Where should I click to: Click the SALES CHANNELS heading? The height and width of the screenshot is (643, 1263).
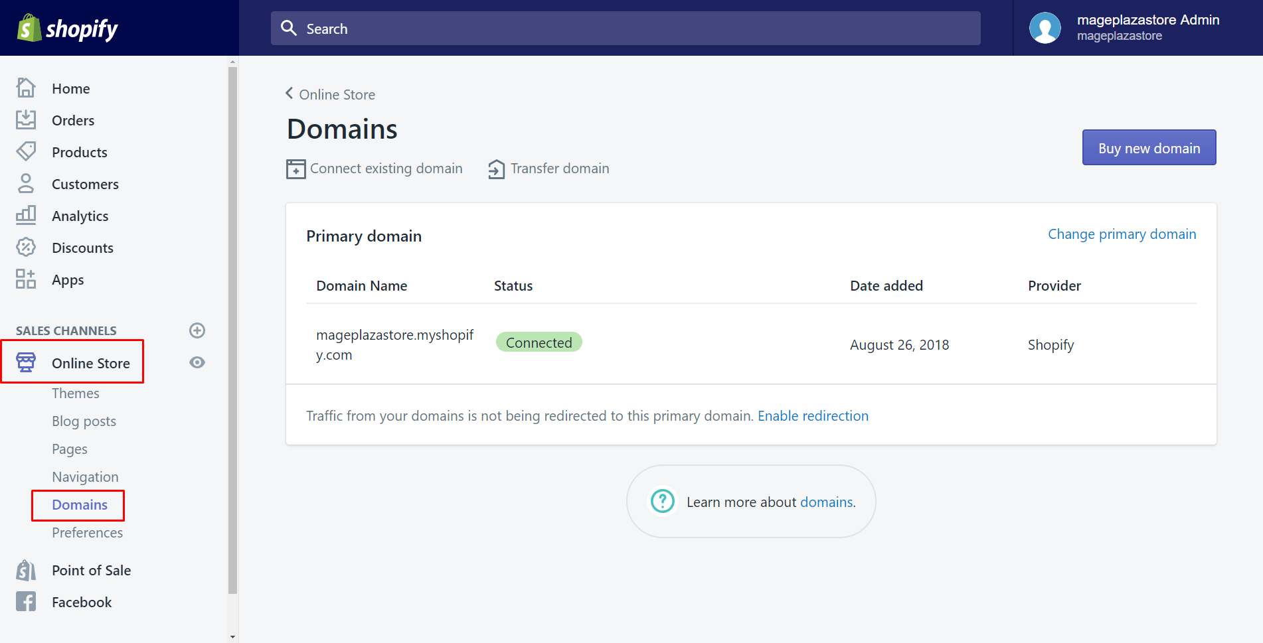tap(66, 330)
